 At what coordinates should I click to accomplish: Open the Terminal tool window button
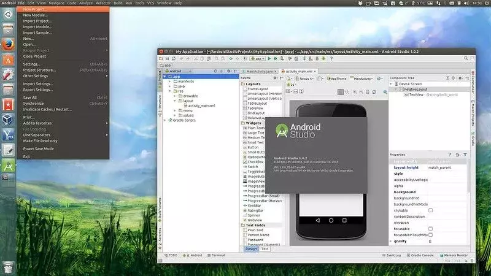click(x=216, y=255)
